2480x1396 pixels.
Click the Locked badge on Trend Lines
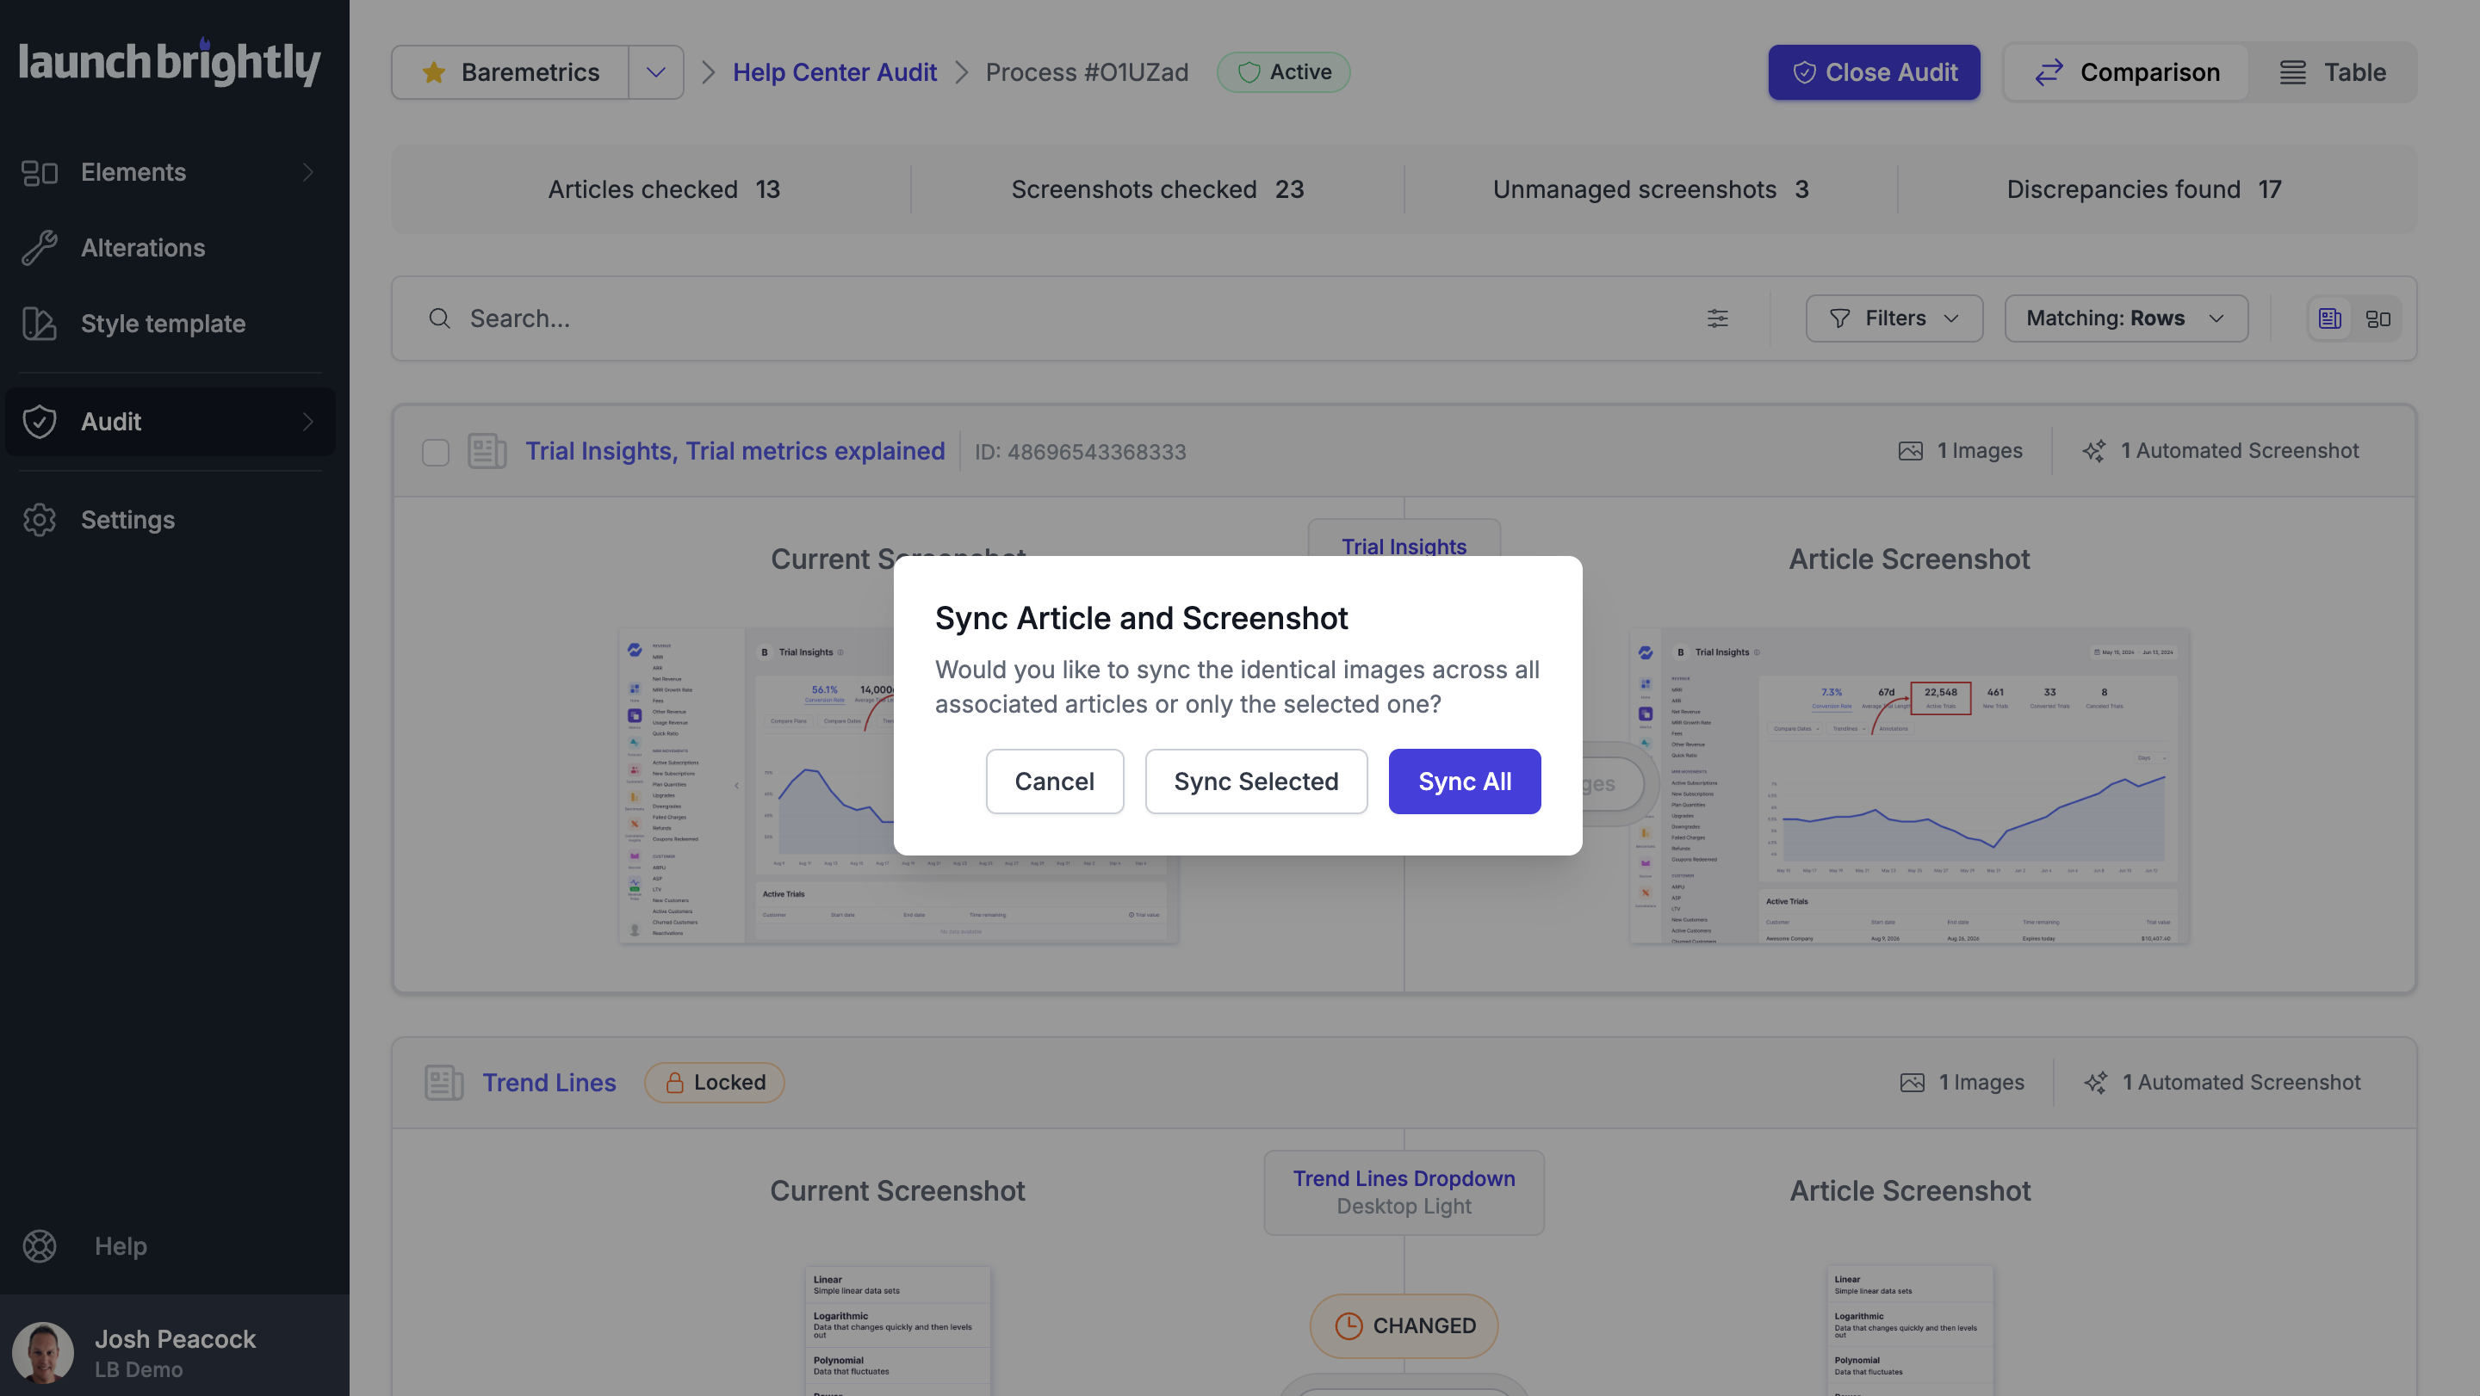click(x=715, y=1083)
